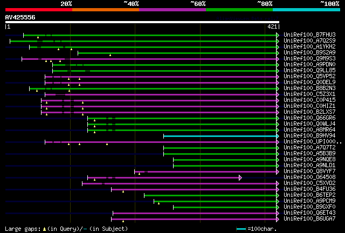Click the =100char. scale label
The image size is (345, 233).
pos(262,229)
